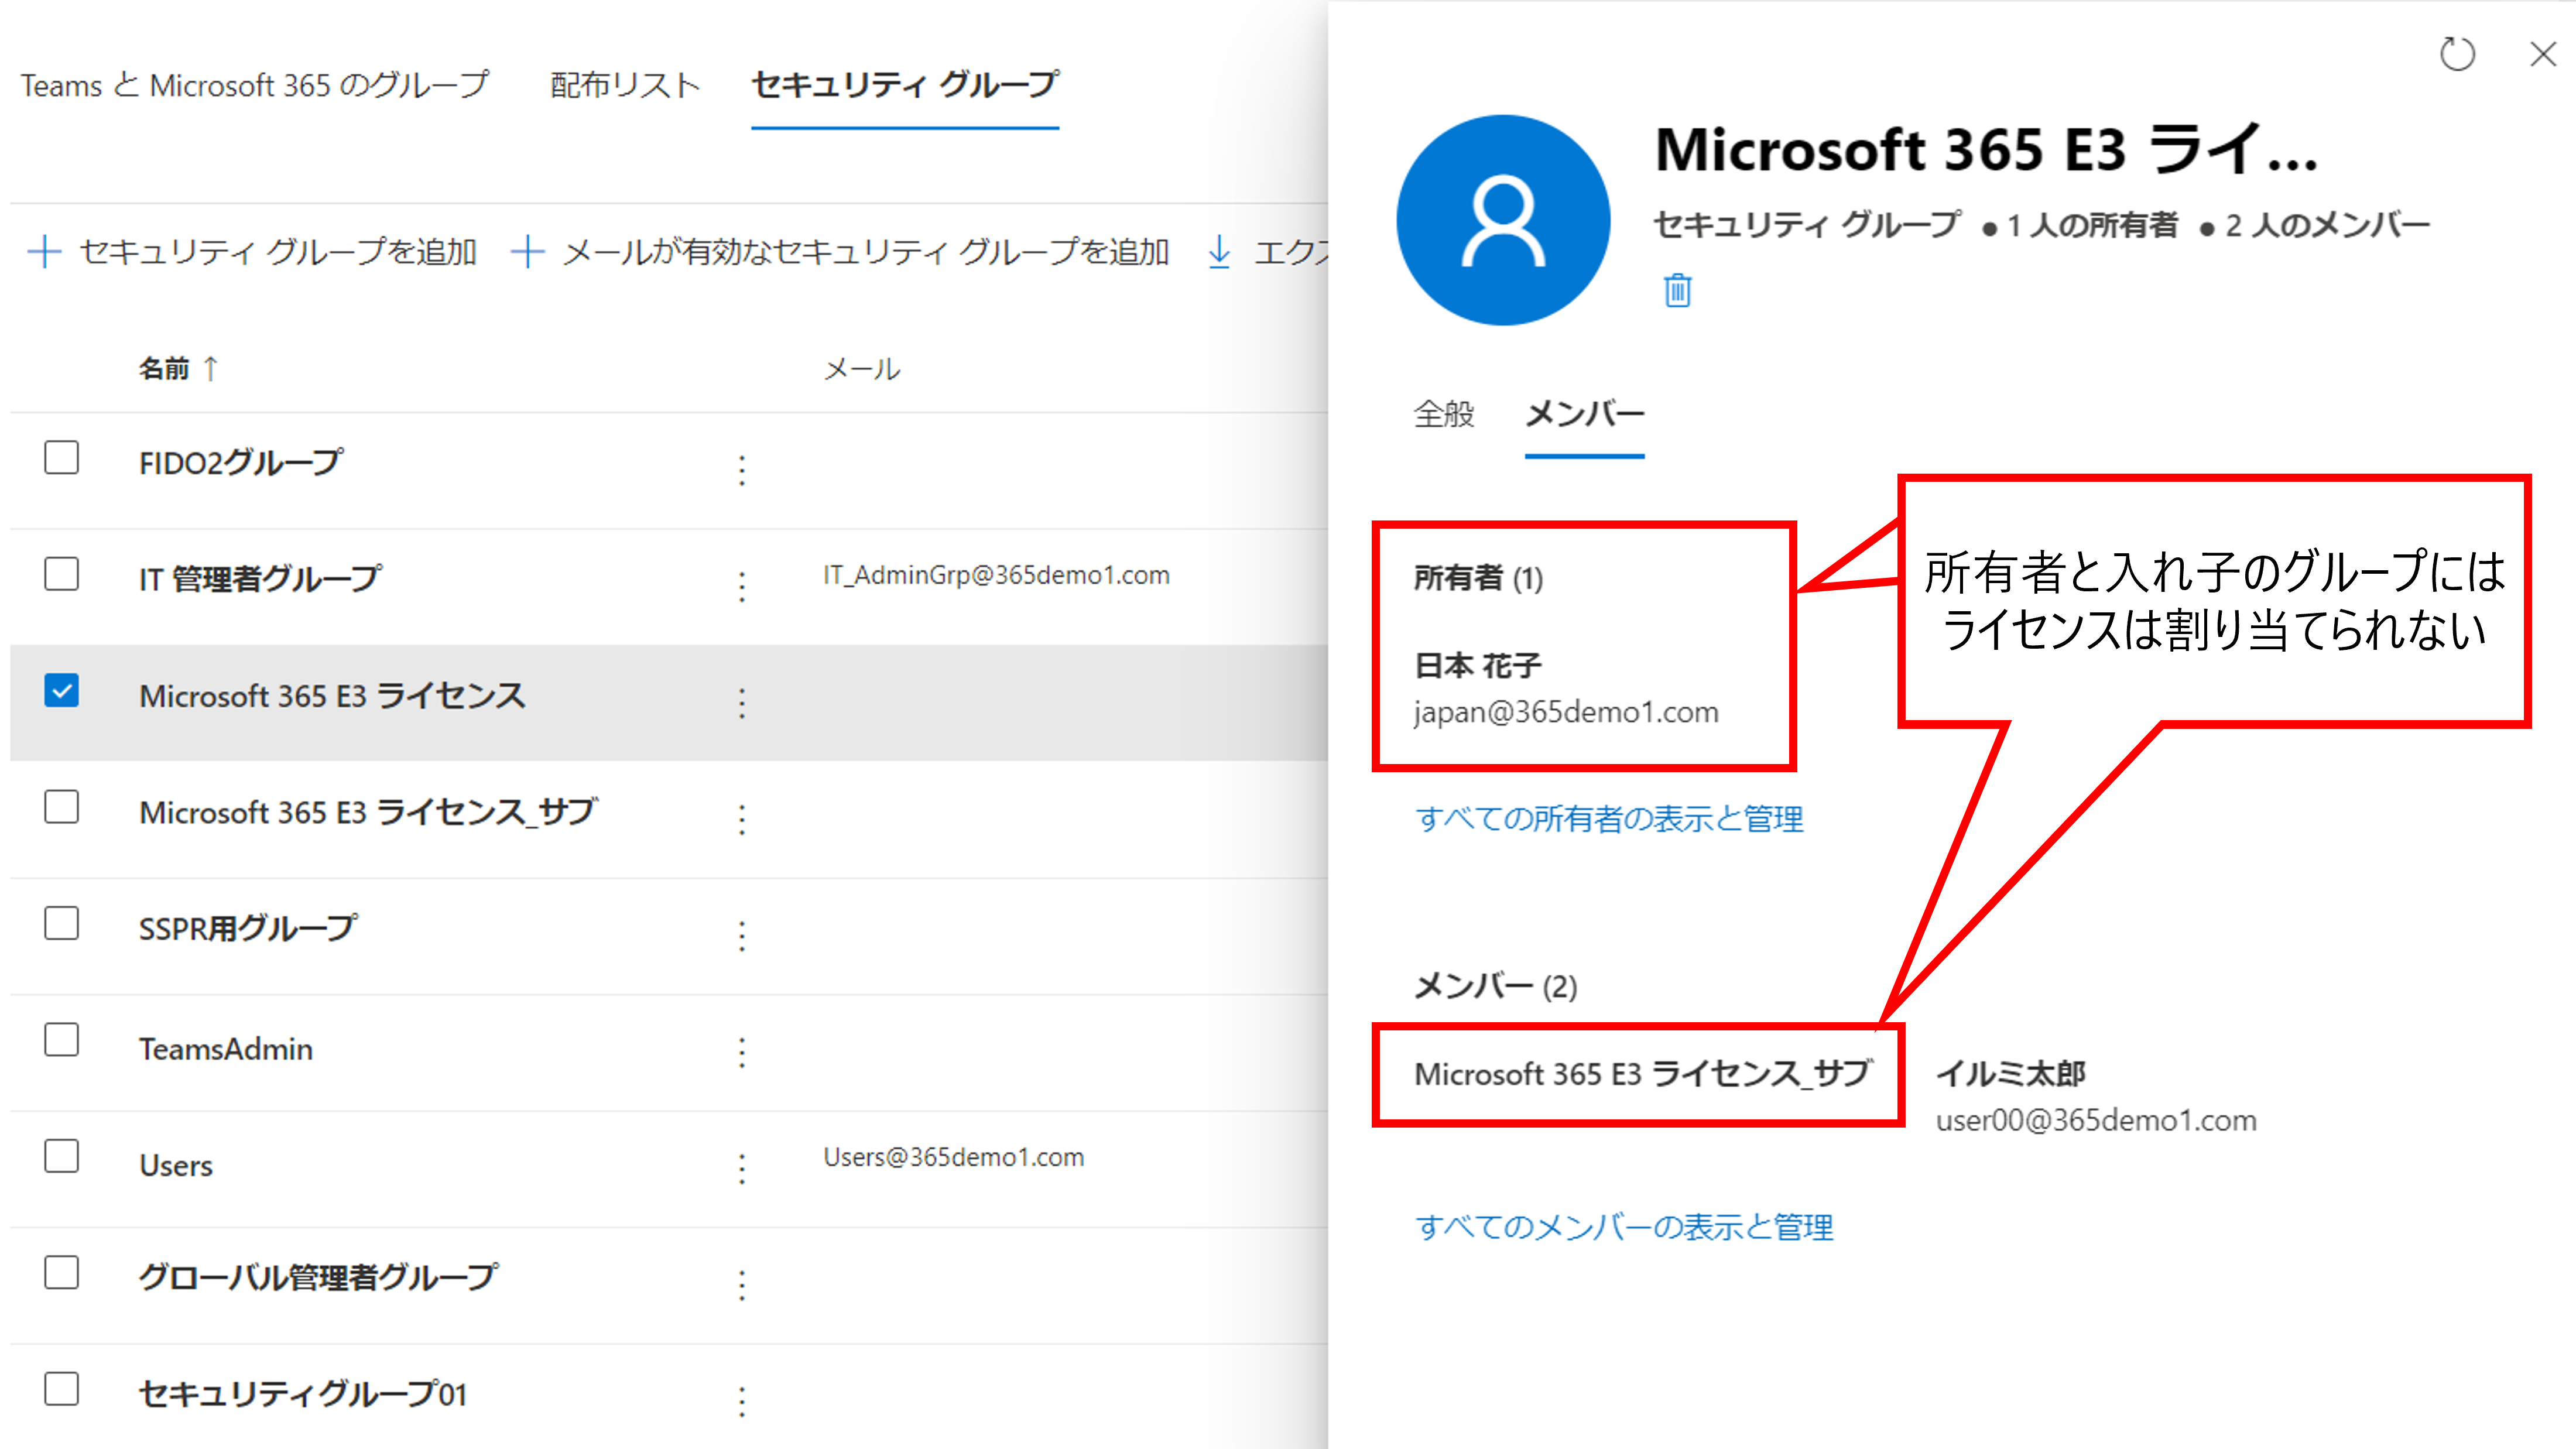The image size is (2576, 1449).
Task: Open more options for Microsoft 365 E3 ライセンス_サブ
Action: point(742,819)
